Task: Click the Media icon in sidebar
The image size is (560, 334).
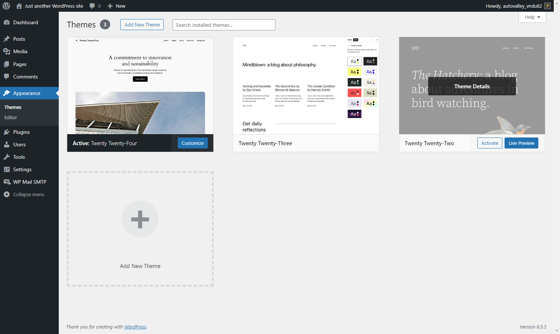Action: (7, 51)
